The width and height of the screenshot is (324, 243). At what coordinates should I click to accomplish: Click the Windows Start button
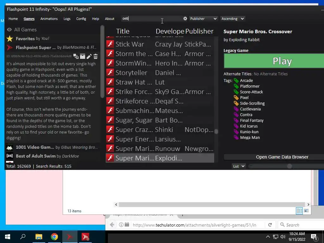[8, 237]
